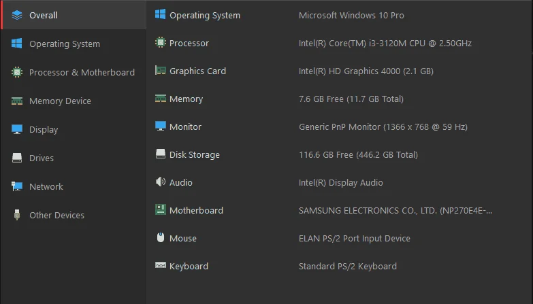The height and width of the screenshot is (304, 533).
Task: Click the monitor icon beside sidebar Display
Action: point(16,129)
